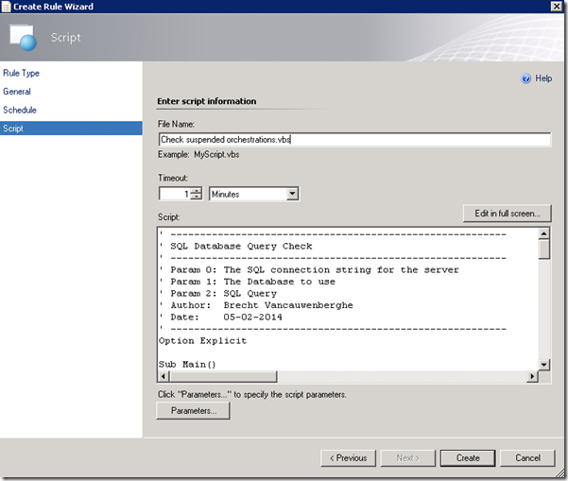The image size is (568, 481).
Task: Decrease timeout with down spinner arrow
Action: 196,197
